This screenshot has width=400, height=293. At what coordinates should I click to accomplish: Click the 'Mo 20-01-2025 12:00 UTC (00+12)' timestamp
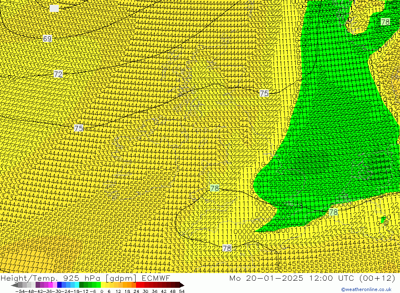(x=312, y=278)
